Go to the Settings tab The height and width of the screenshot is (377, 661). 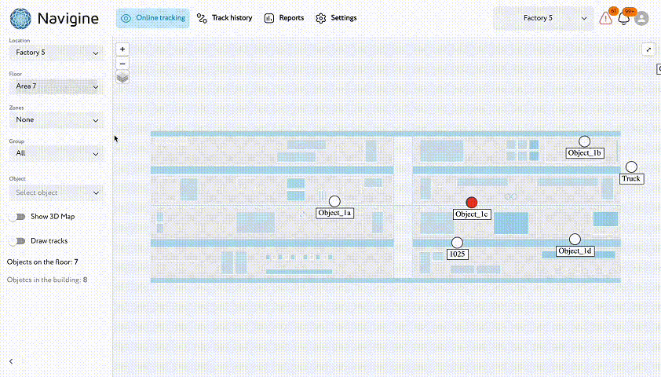[336, 18]
